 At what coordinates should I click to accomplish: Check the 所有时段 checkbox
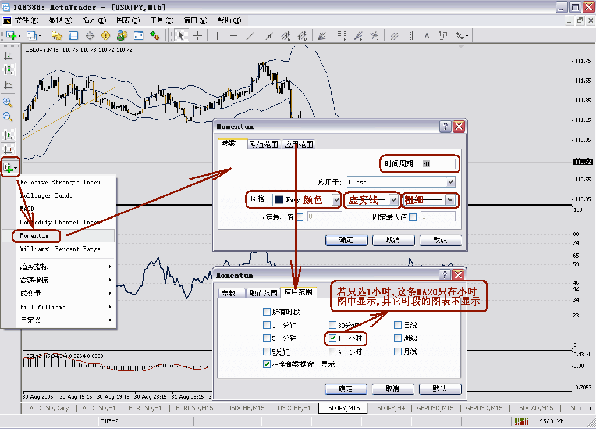267,312
